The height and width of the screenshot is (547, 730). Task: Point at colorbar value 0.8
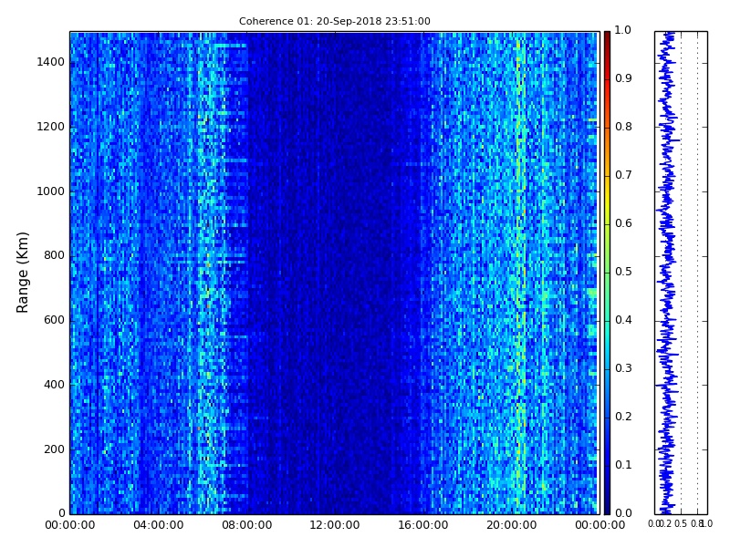(x=623, y=127)
